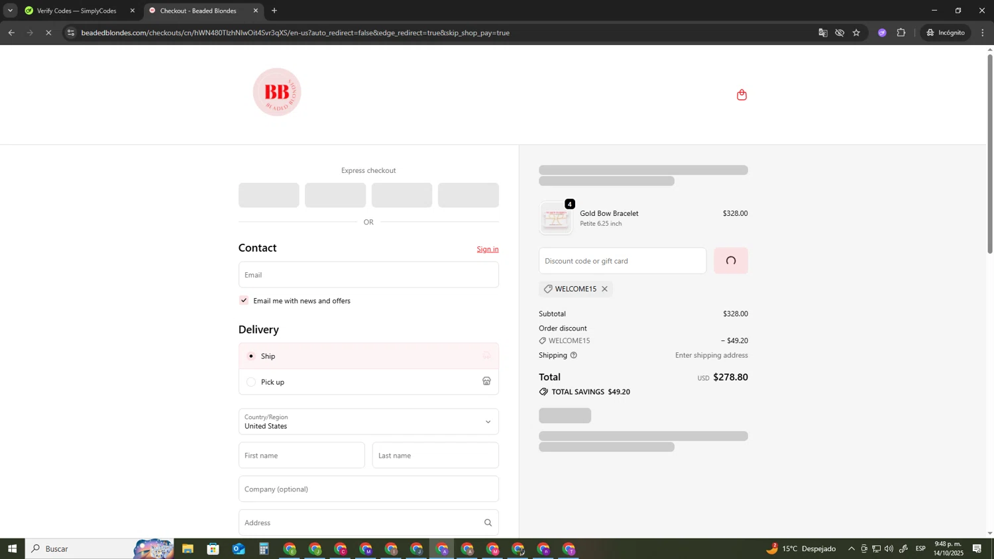994x559 pixels.
Task: Click the pen workspace icon in system tray
Action: click(903, 548)
